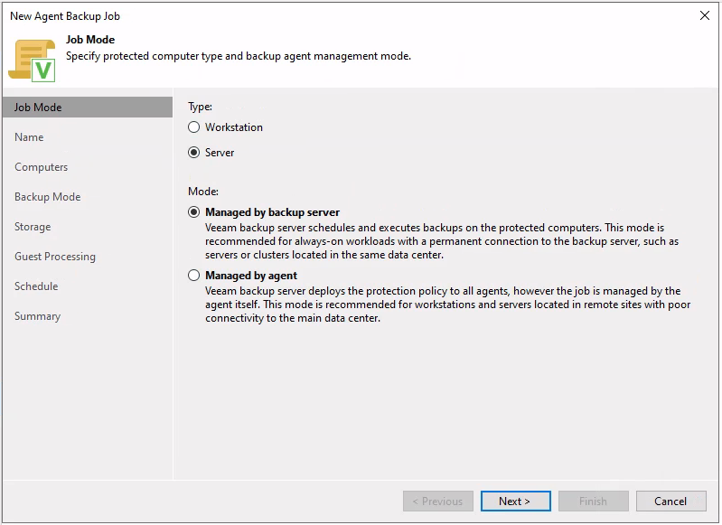
Task: Select the Server type radio button
Action: pos(194,153)
